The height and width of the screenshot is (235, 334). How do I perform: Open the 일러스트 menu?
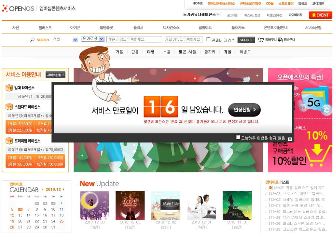click(x=45, y=28)
